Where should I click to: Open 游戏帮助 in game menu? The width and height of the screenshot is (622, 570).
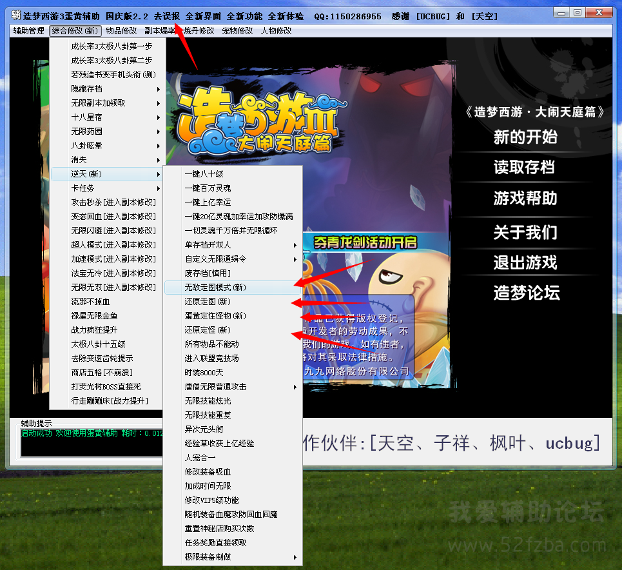pos(525,198)
